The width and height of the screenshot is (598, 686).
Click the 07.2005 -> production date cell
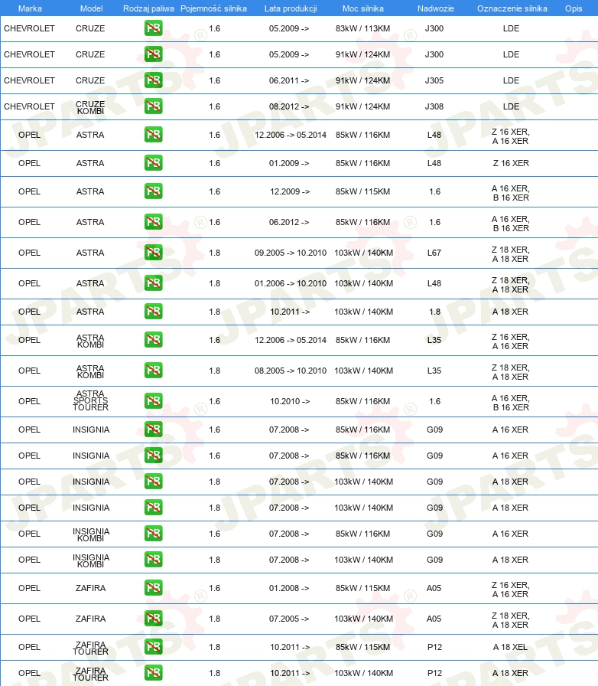pos(289,619)
